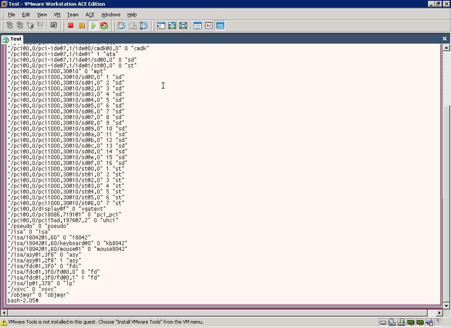Click the vertical scrollbar down arrow
This screenshot has width=451, height=328.
[446, 306]
